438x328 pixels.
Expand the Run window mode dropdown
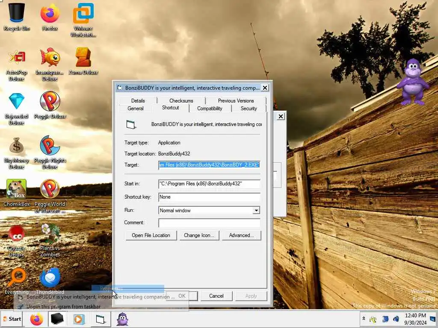coord(256,211)
